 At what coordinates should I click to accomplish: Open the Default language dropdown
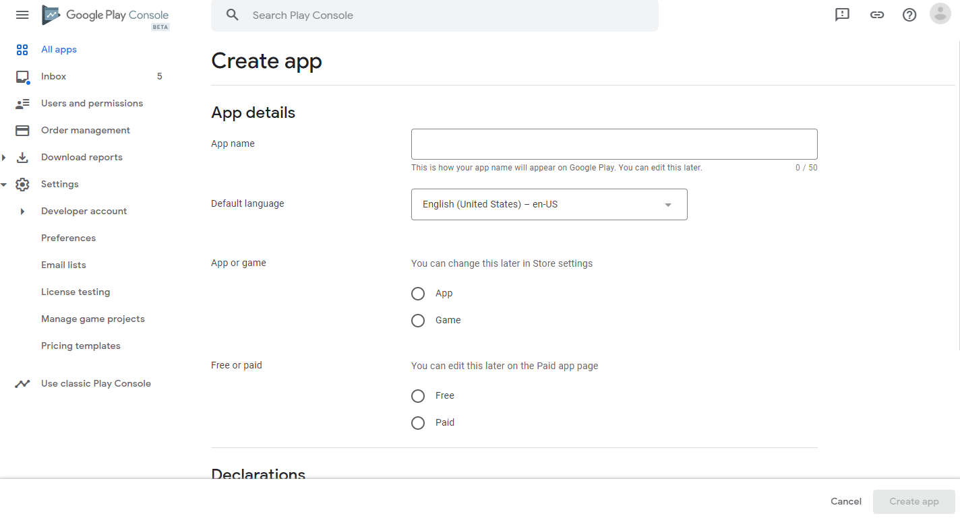coord(549,204)
